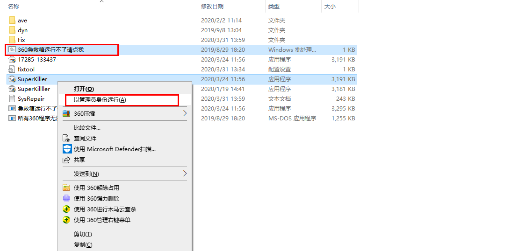The width and height of the screenshot is (525, 251).
Task: Click the Microsoft Defender shield icon
Action: click(66, 149)
